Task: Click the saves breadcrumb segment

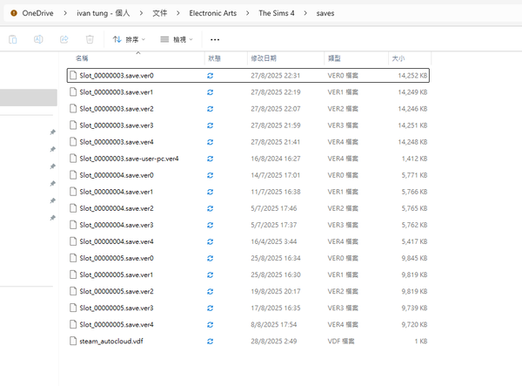Action: click(x=325, y=13)
